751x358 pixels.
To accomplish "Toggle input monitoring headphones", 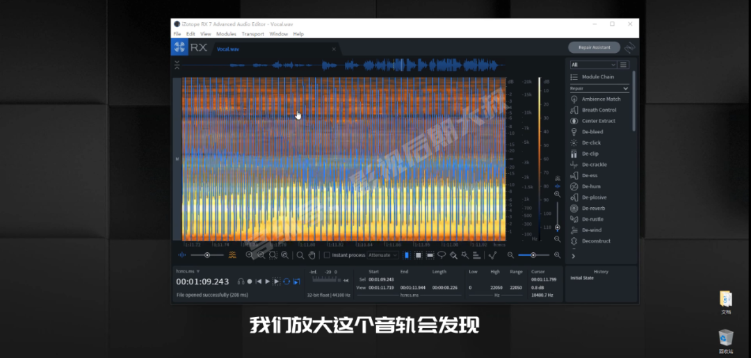I will pos(241,282).
